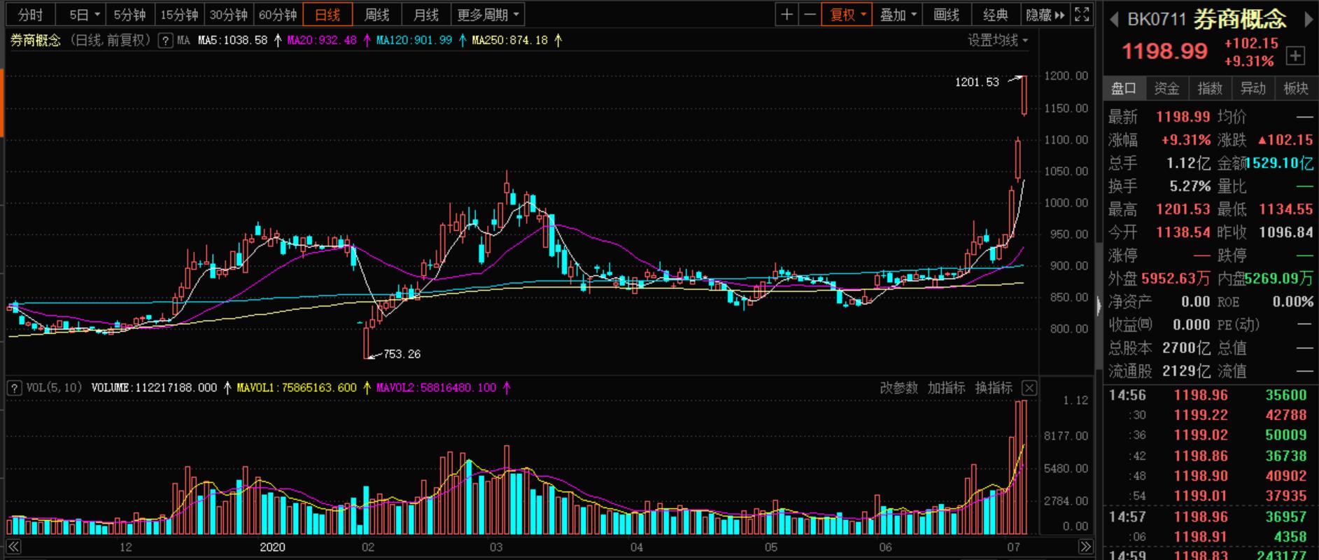The height and width of the screenshot is (560, 1319).
Task: Collapse the right quote panel
Action: tap(1098, 304)
